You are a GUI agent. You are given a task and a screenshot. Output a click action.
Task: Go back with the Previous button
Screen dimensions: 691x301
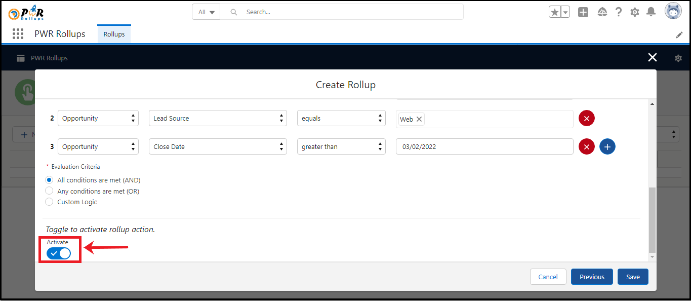591,277
